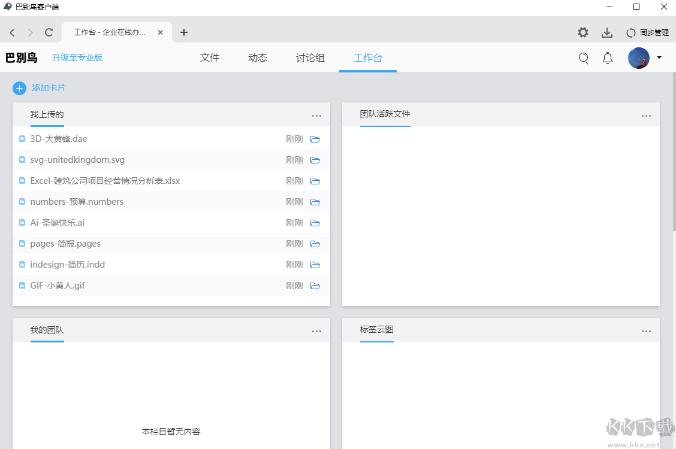
Task: Click the plus icon for 添加卡片
Action: pos(19,88)
